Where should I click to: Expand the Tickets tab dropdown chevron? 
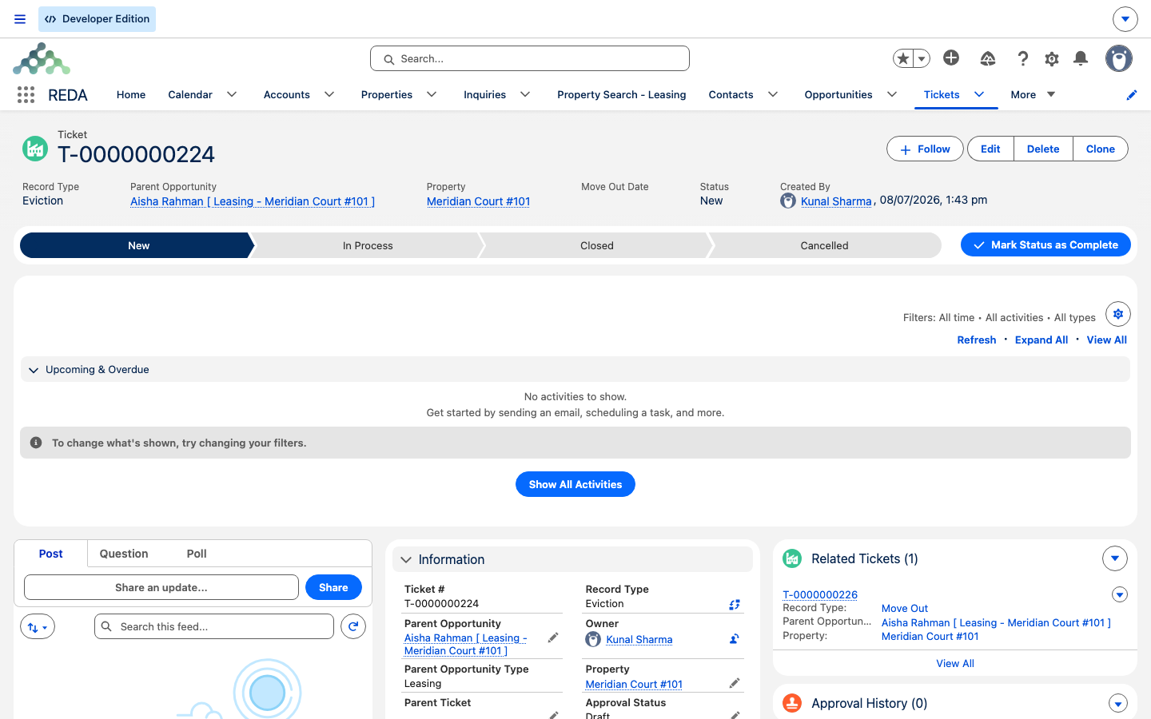coord(979,94)
